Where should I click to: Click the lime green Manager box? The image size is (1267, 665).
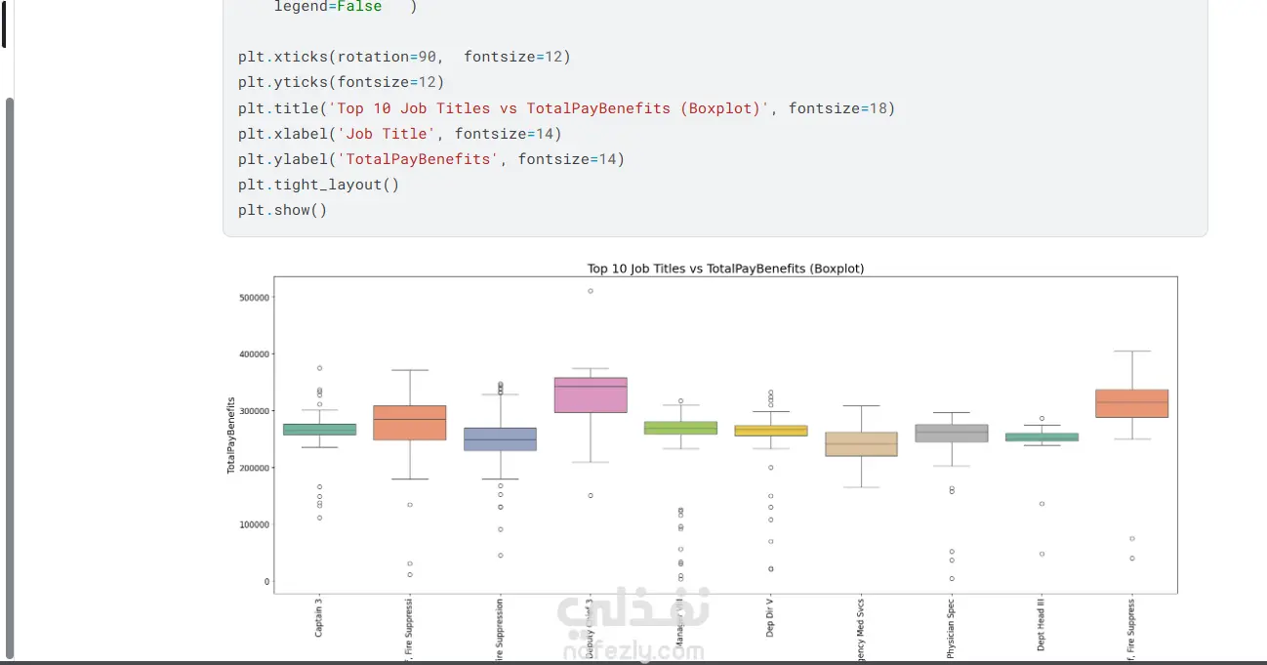coord(680,428)
